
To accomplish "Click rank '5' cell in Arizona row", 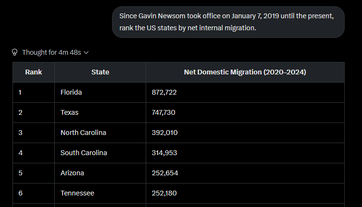I will coord(34,173).
